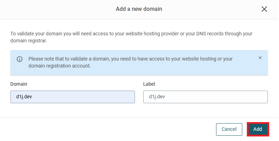Image resolution: width=279 pixels, height=141 pixels.
Task: Click the info circle icon in notice
Action: [20, 59]
